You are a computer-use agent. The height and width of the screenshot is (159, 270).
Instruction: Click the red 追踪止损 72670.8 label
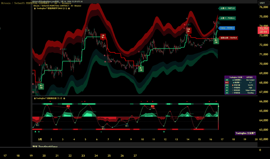(x=229, y=38)
